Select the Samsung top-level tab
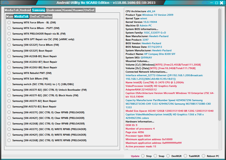This screenshot has width=226, height=160. (x=39, y=10)
